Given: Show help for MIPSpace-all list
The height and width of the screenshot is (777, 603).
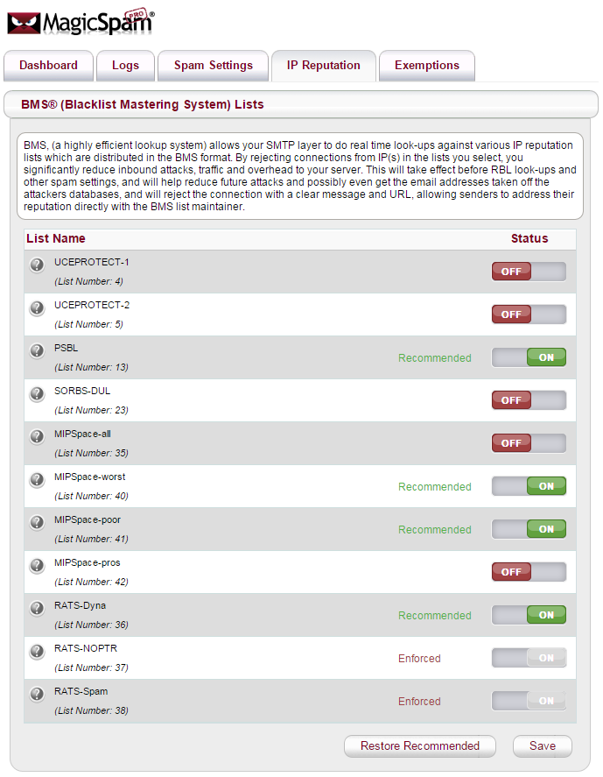Looking at the screenshot, I should tap(37, 437).
